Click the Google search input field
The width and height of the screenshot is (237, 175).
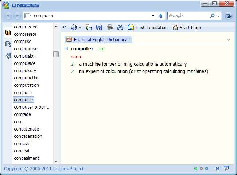[188, 16]
